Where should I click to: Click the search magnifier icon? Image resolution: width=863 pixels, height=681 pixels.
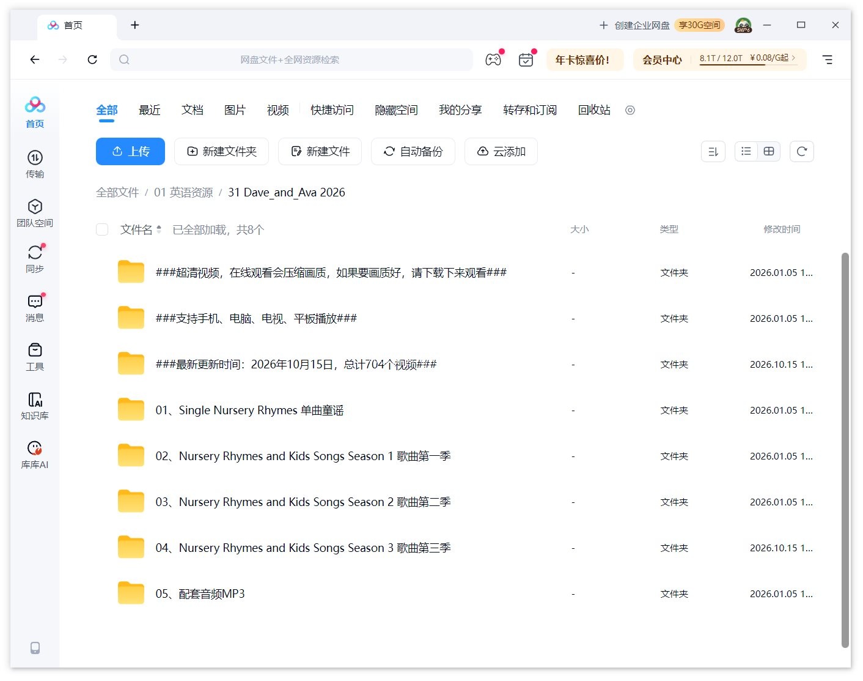coord(124,59)
